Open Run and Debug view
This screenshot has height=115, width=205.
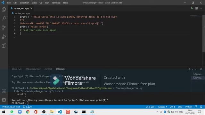point(4,36)
